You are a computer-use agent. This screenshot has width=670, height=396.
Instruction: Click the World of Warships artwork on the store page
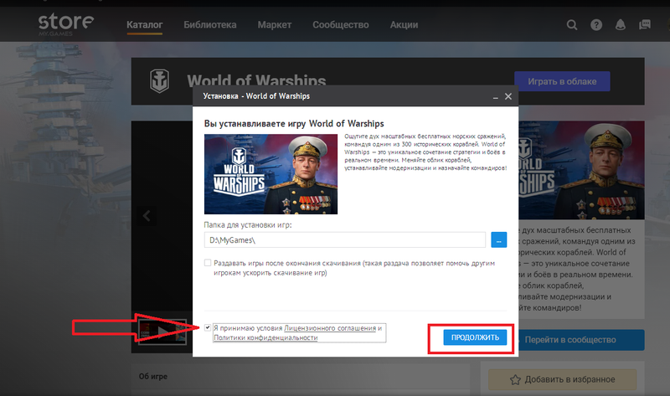tap(581, 170)
